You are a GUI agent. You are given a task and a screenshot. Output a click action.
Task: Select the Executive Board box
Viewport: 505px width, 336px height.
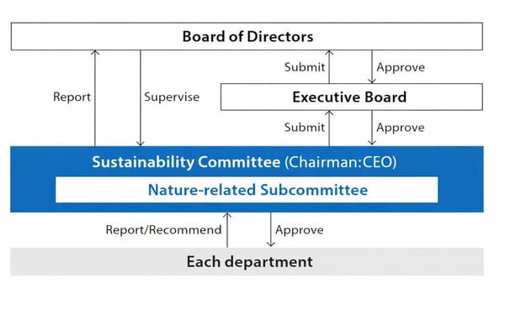pos(351,97)
